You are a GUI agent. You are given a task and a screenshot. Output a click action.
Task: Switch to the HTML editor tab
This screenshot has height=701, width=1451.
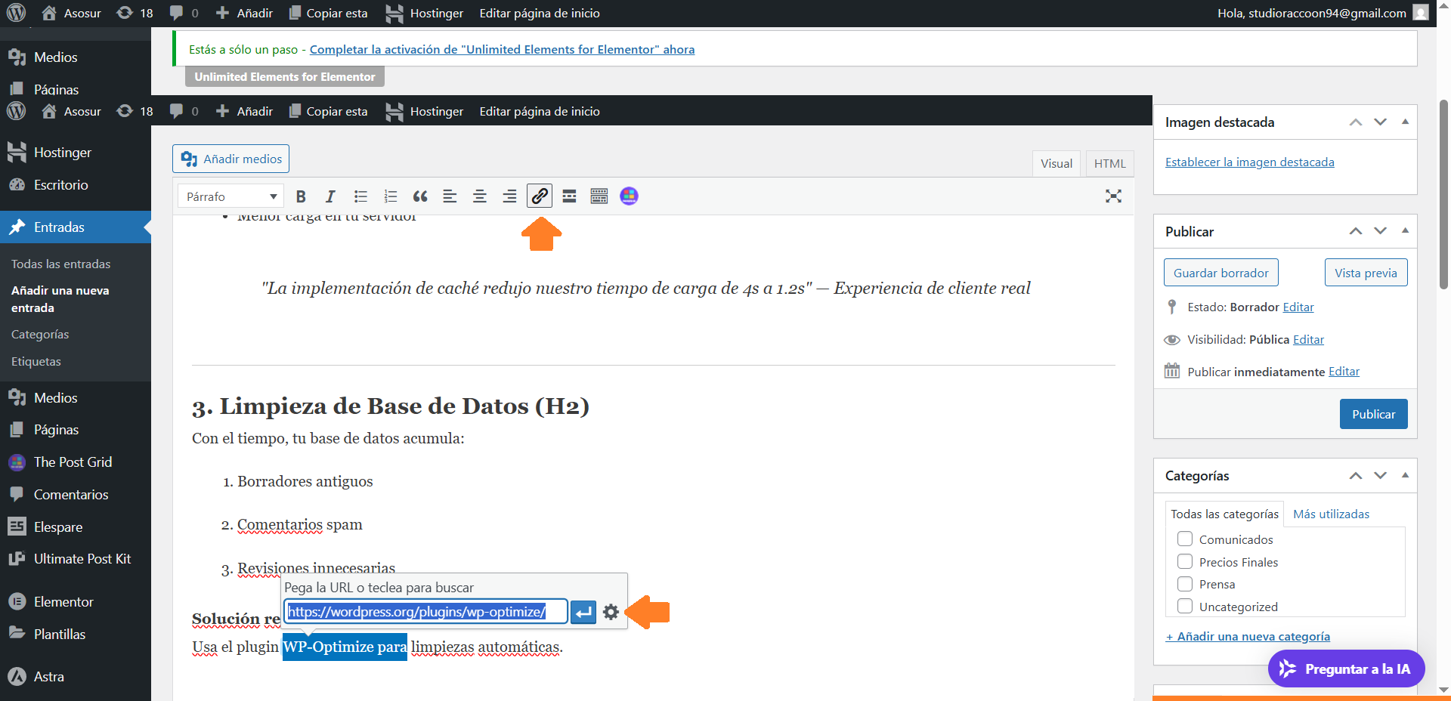click(1109, 163)
